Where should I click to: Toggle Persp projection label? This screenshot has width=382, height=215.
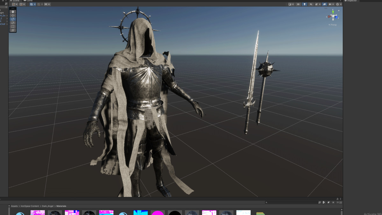tap(333, 25)
